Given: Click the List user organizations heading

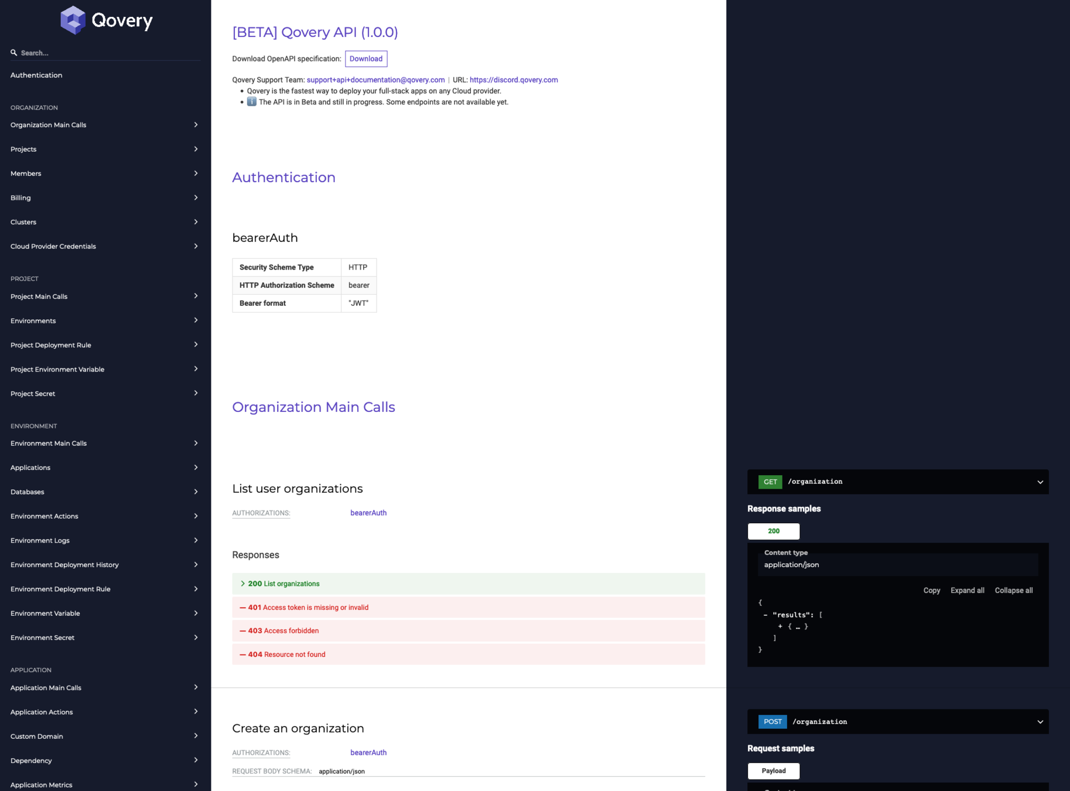Looking at the screenshot, I should (x=298, y=489).
